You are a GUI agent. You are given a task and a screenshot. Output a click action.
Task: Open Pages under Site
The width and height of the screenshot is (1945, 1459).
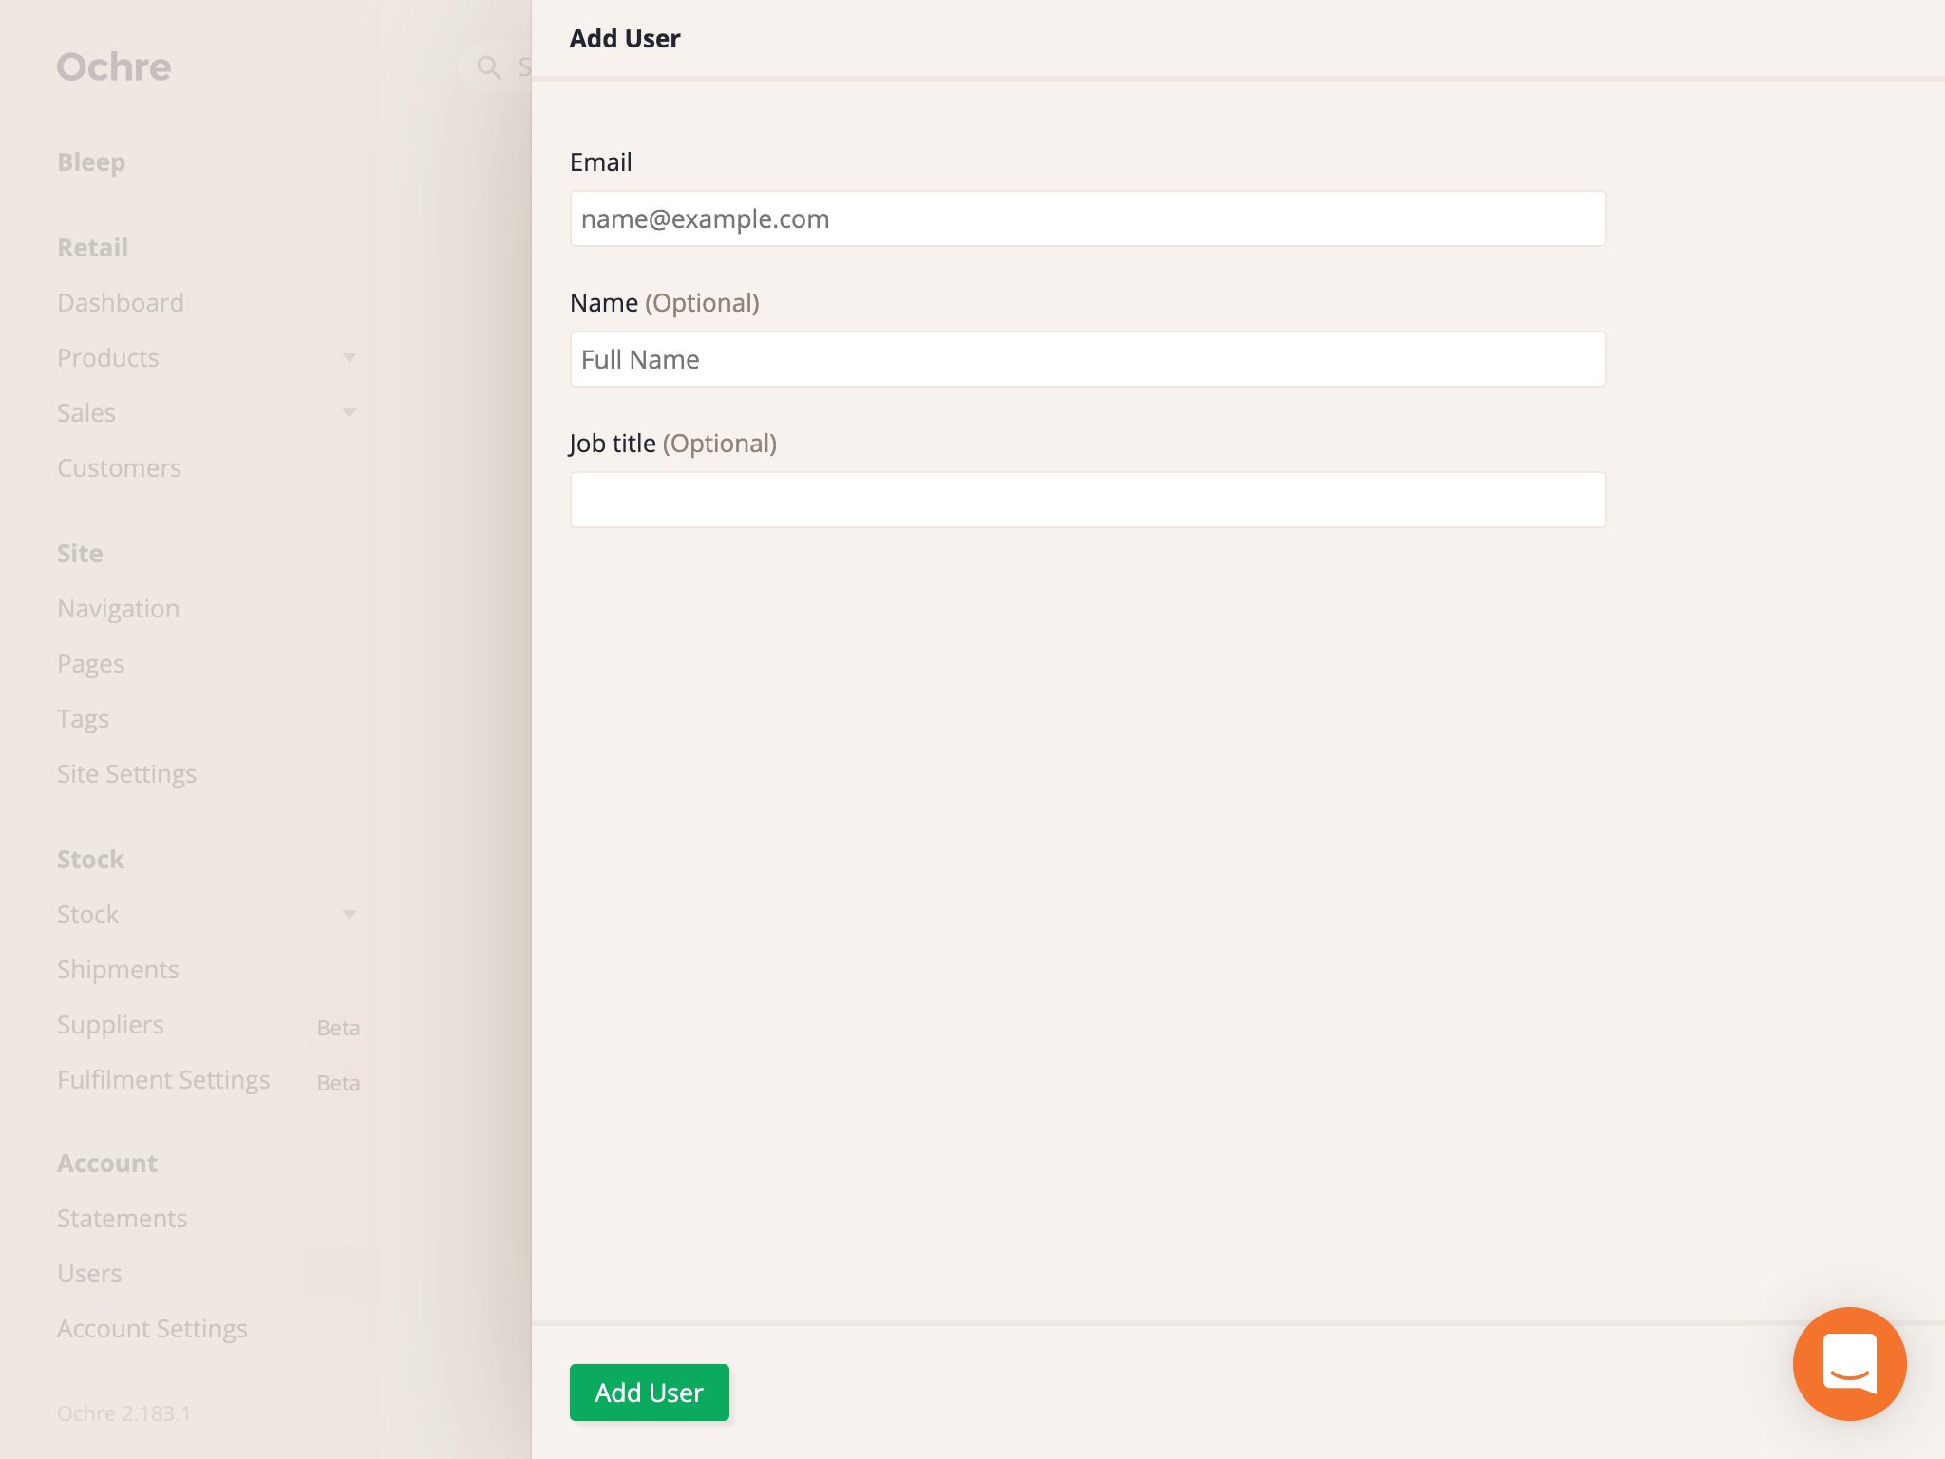[x=91, y=664]
